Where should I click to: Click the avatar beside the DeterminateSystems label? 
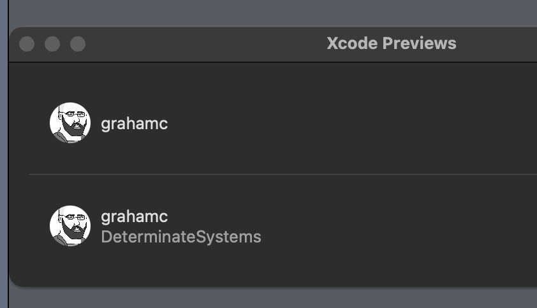point(70,226)
